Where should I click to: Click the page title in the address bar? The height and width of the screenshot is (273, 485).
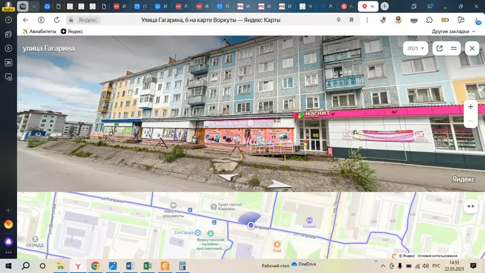point(211,20)
